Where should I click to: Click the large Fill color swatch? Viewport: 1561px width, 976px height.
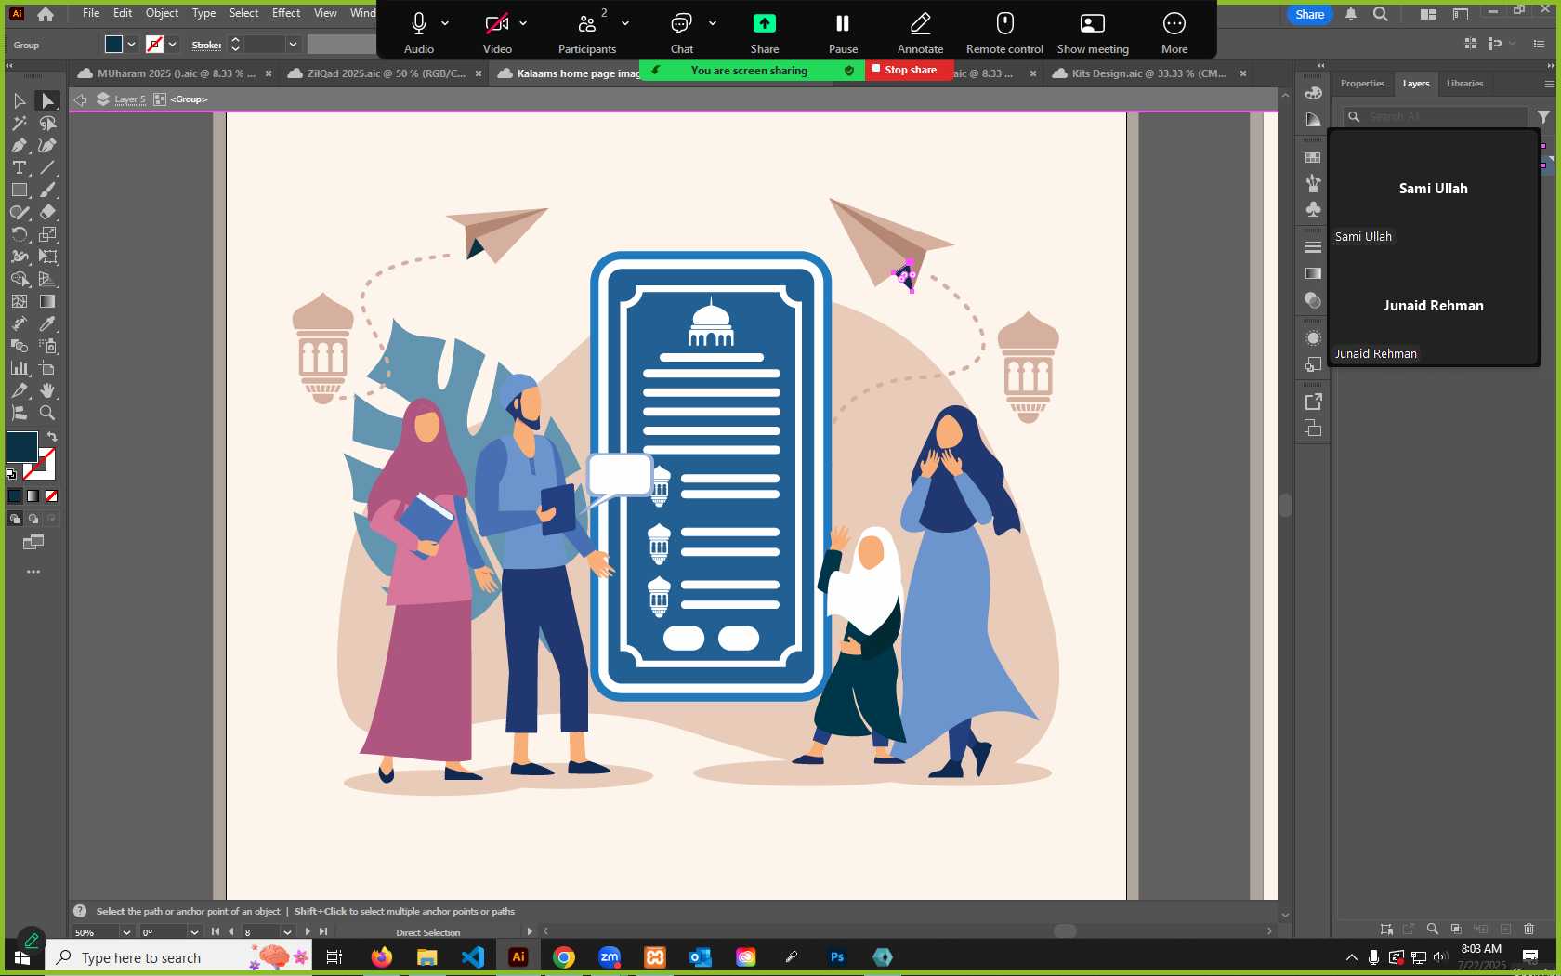click(x=21, y=447)
